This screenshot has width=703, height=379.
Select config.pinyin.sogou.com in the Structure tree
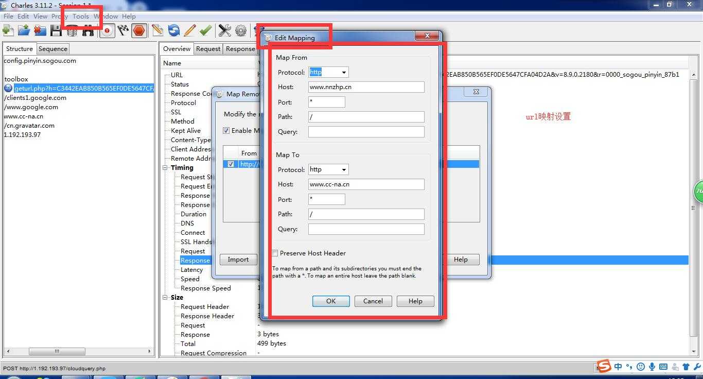[x=40, y=61]
